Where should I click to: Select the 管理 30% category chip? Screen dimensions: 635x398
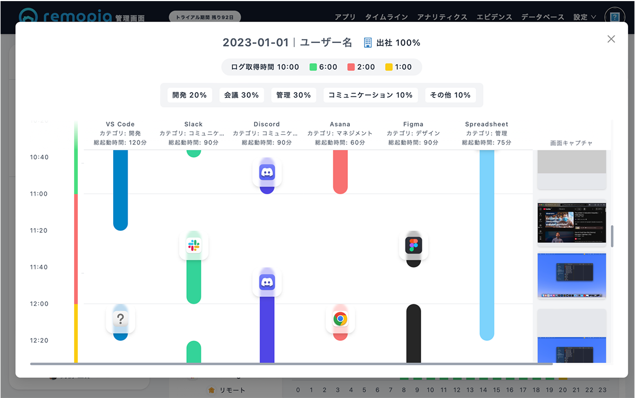[x=294, y=95]
